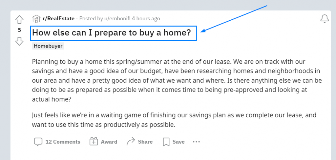Filter by the Homebuyer flair tag

(x=48, y=46)
